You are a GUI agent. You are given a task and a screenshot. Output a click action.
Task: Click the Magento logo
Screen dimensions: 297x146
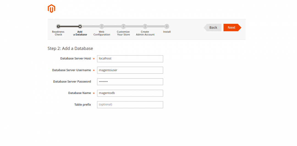[51, 9]
